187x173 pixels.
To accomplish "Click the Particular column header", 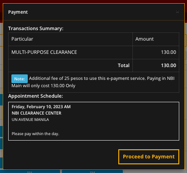I will (x=22, y=39).
